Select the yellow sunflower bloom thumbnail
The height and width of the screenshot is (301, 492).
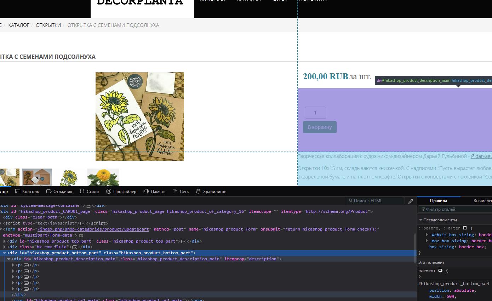click(x=103, y=177)
